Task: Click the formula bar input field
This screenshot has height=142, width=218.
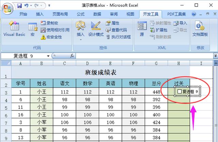Action: pos(143,56)
